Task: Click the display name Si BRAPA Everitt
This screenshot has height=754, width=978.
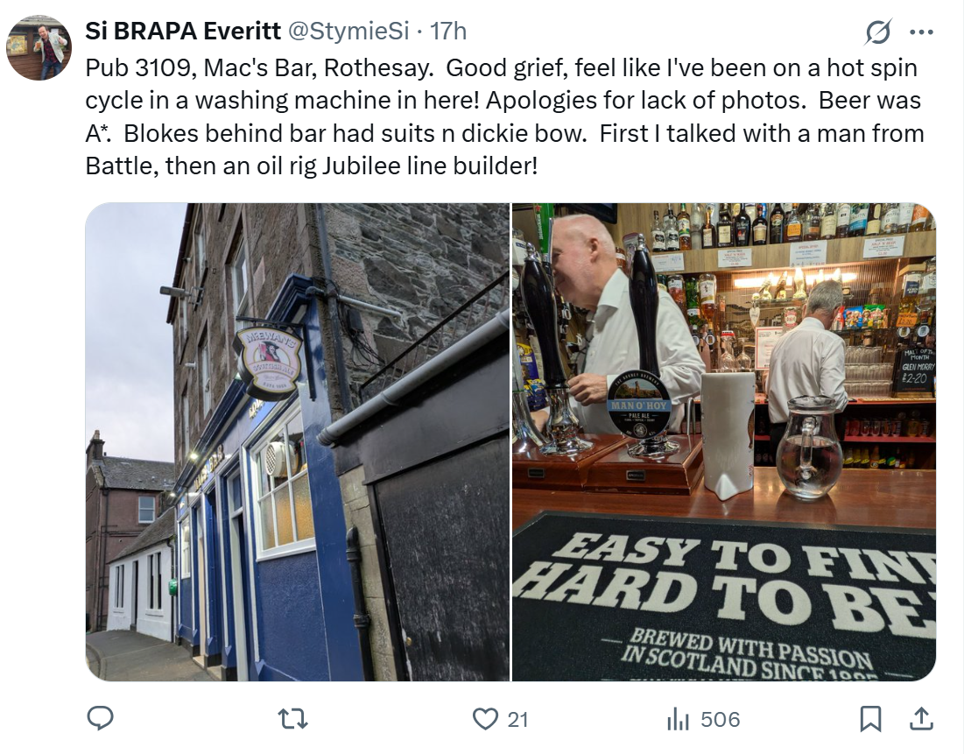Action: click(x=184, y=32)
